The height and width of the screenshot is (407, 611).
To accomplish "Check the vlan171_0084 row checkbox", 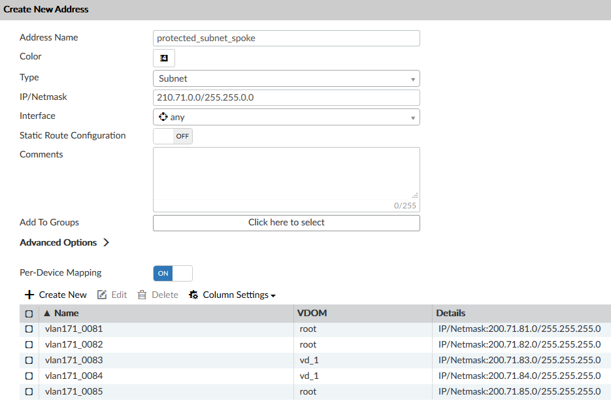I will point(29,376).
